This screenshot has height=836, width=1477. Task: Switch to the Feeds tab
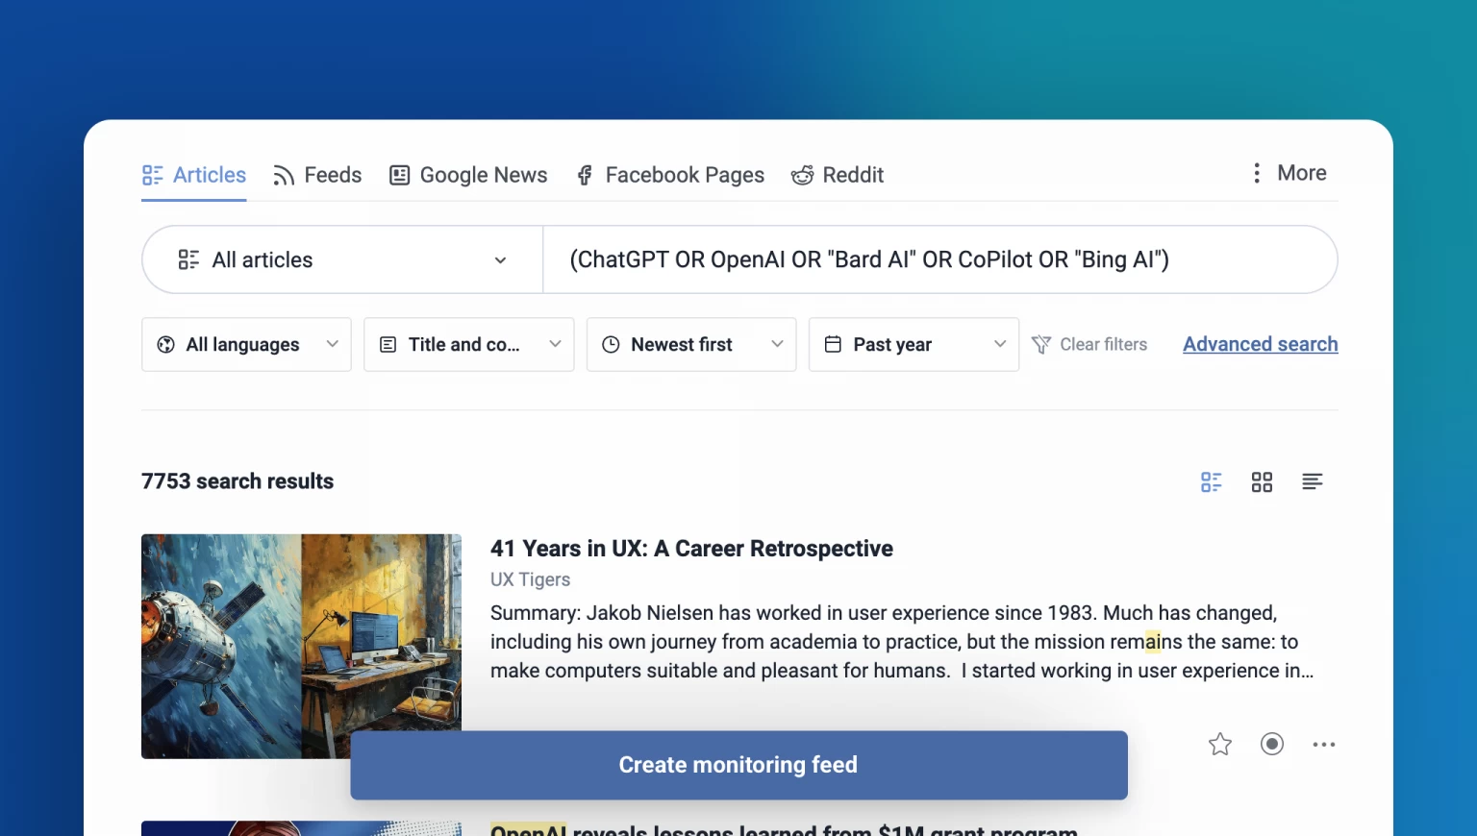click(317, 176)
